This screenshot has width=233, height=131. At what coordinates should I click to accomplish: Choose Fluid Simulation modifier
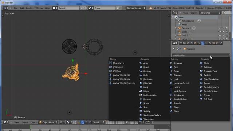[x=211, y=79]
